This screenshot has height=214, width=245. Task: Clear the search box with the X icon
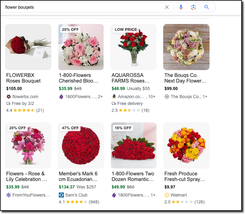click(167, 7)
